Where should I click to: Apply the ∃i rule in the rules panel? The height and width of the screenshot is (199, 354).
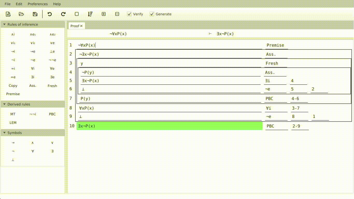(33, 77)
